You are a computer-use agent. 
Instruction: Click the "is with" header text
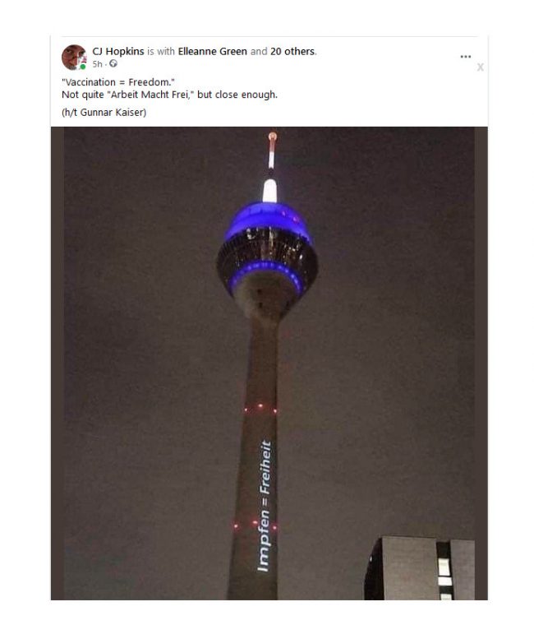point(161,51)
